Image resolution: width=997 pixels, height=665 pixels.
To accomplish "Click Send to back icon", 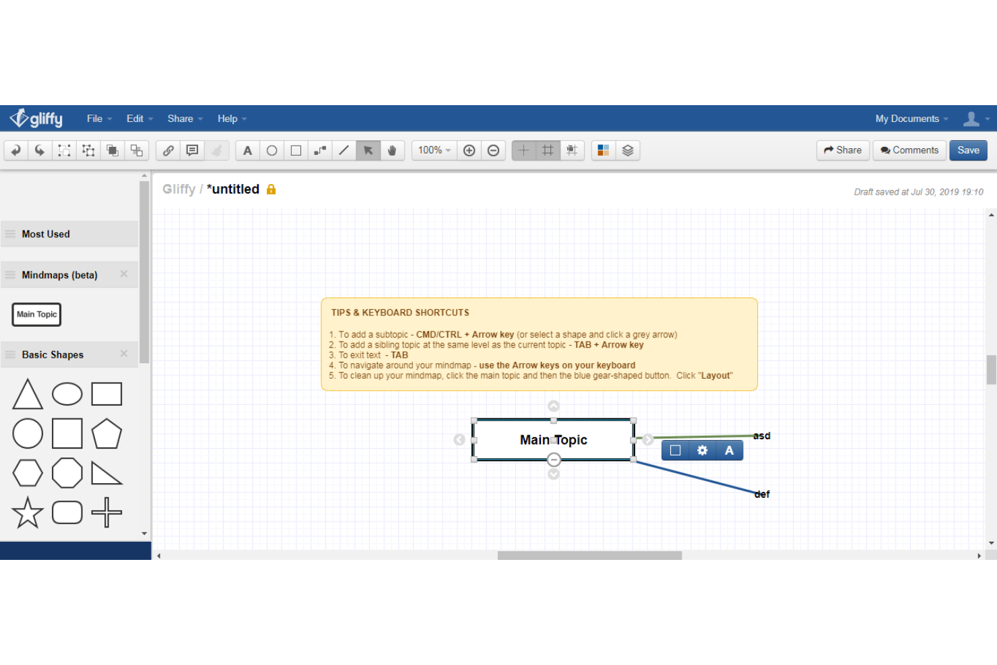I will click(x=137, y=150).
